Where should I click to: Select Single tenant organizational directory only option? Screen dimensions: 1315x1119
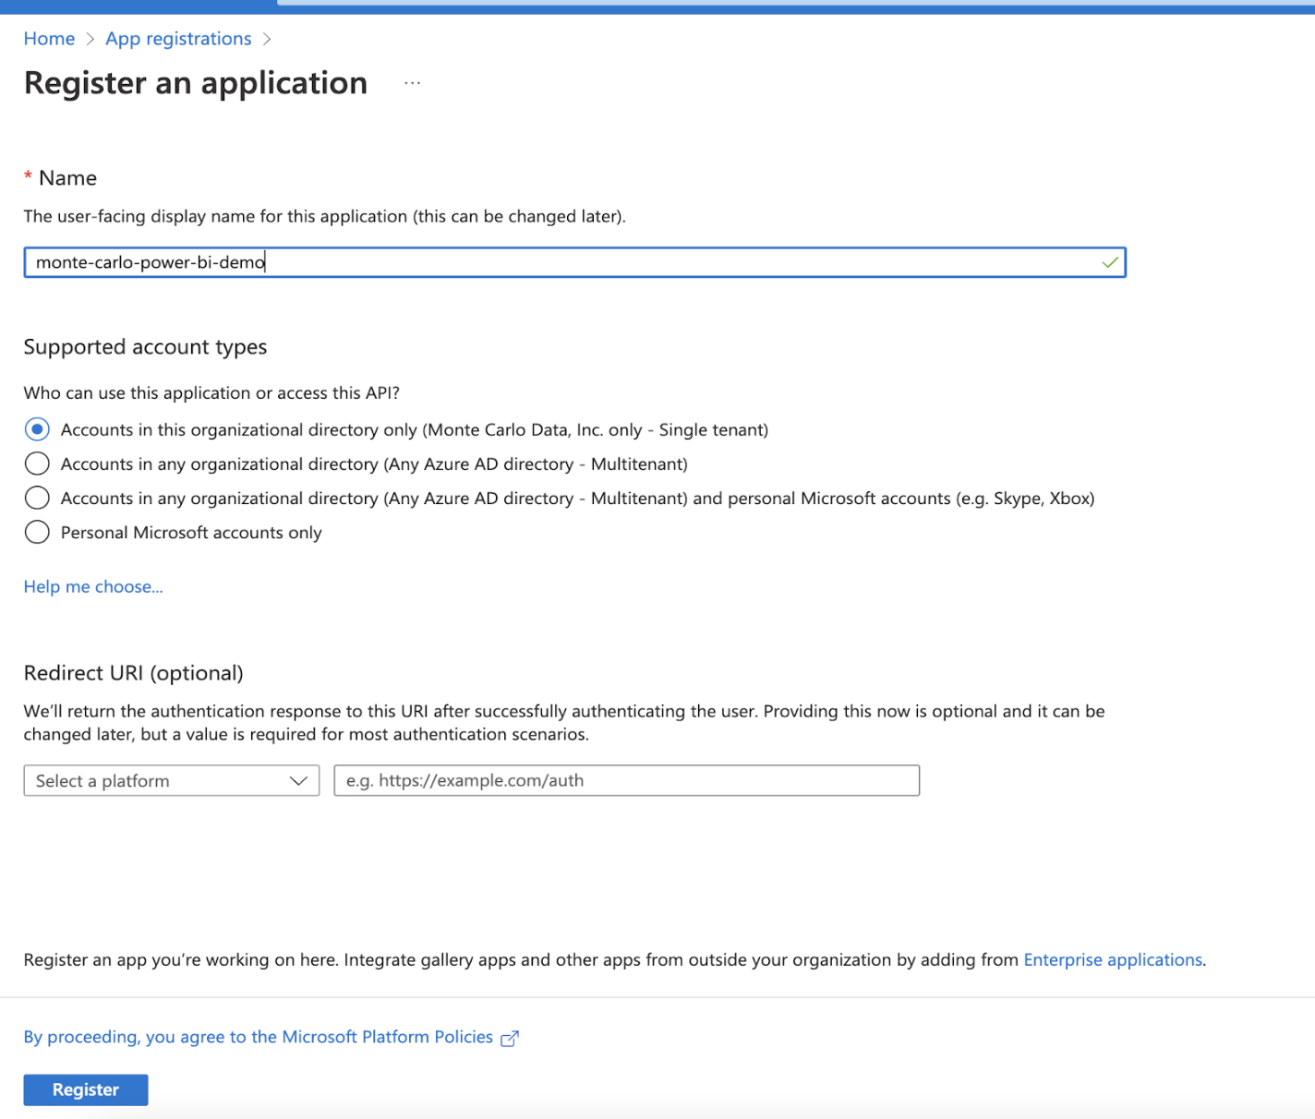pyautogui.click(x=37, y=429)
